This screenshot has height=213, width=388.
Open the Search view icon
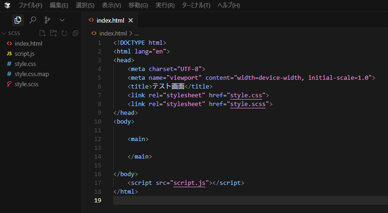tap(33, 20)
